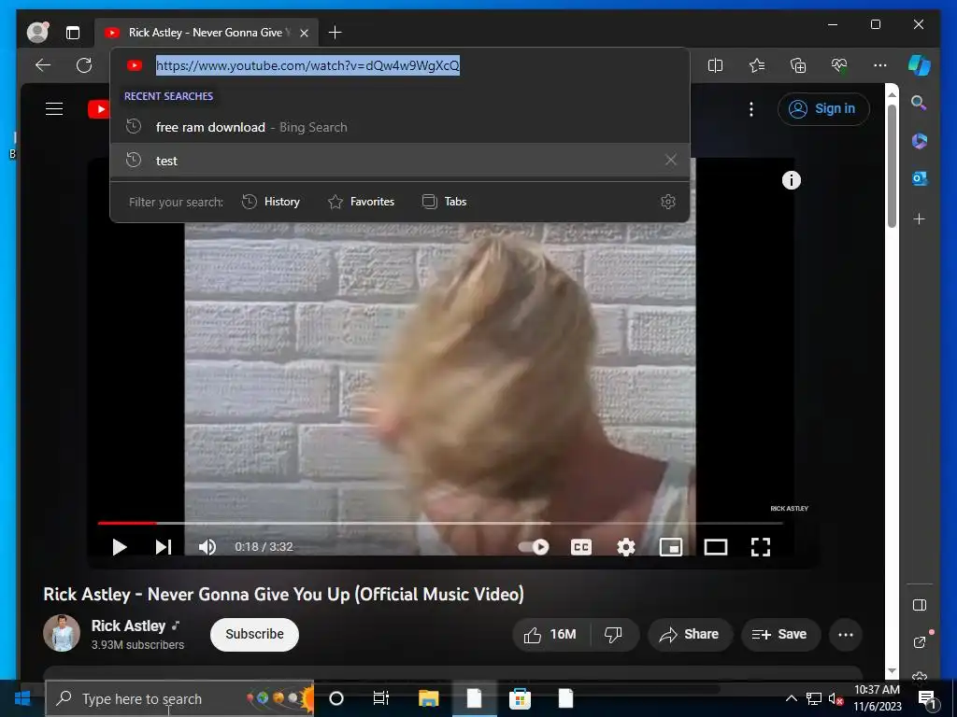This screenshot has width=957, height=717.
Task: Open a new tab with plus button
Action: (336, 33)
